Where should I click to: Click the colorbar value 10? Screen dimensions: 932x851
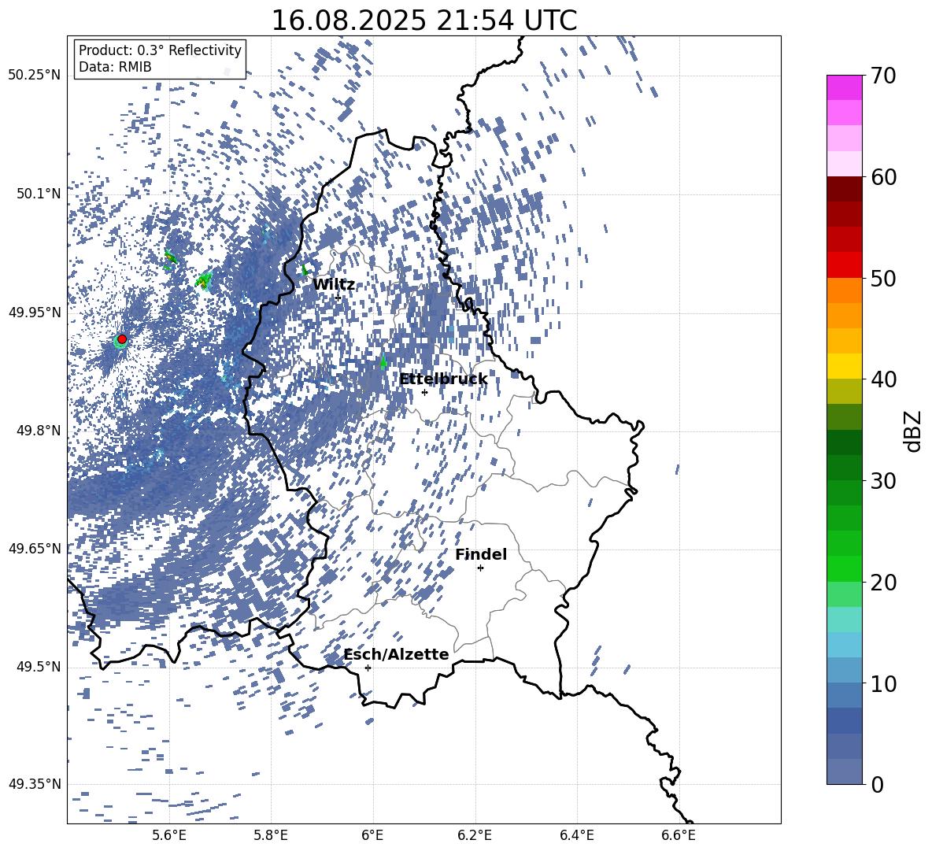[883, 683]
